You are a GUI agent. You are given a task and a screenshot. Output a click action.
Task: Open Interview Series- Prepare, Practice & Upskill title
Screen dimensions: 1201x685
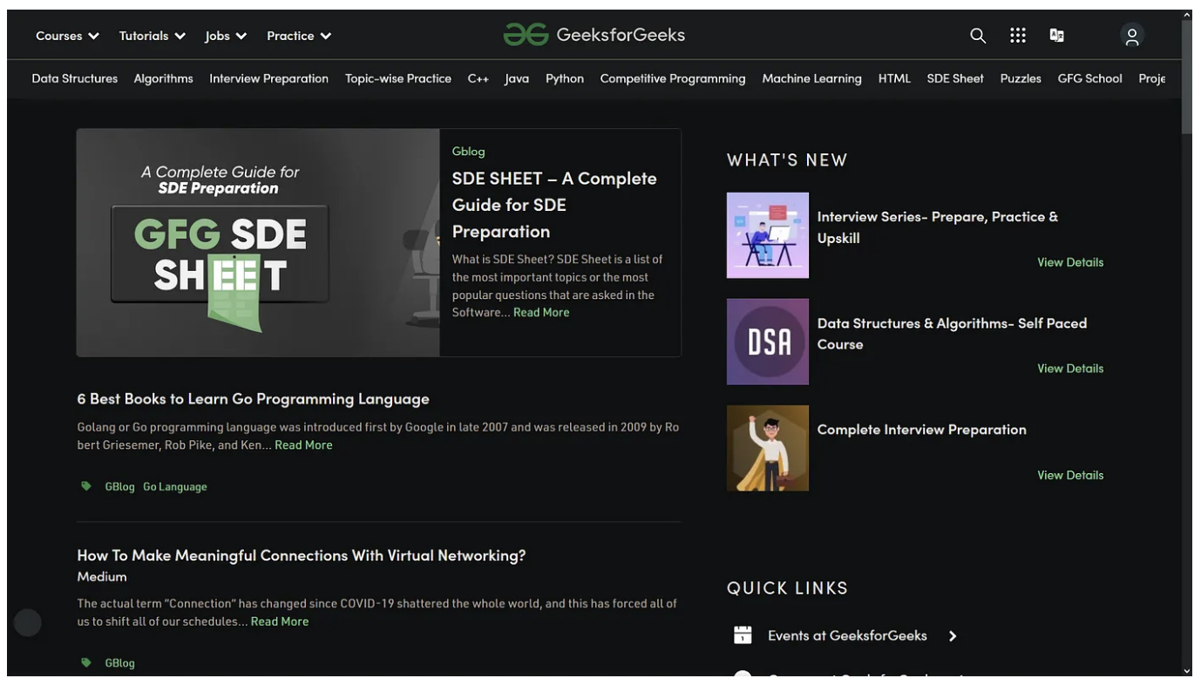tap(938, 227)
